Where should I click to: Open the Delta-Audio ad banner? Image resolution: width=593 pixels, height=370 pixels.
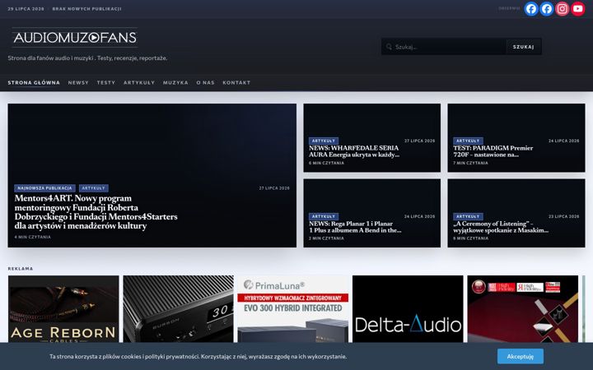[408, 309]
